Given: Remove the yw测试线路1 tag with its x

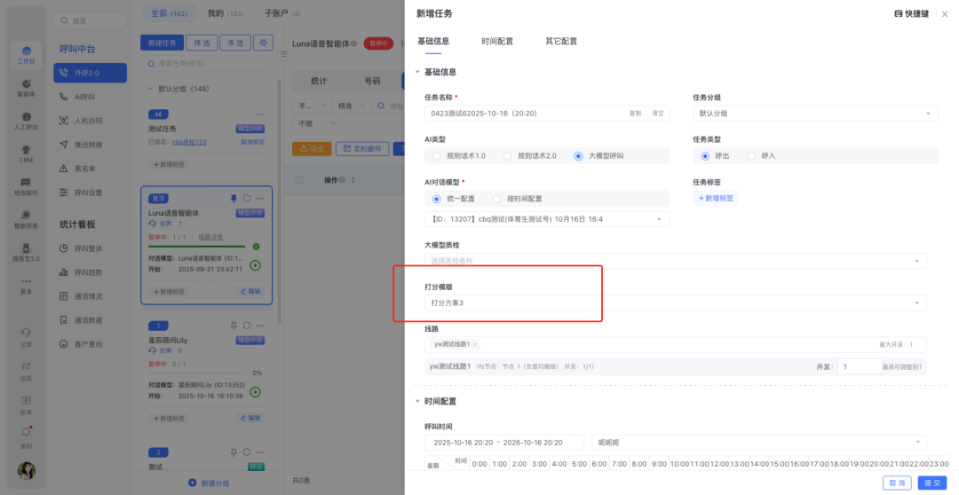Looking at the screenshot, I should pyautogui.click(x=475, y=344).
